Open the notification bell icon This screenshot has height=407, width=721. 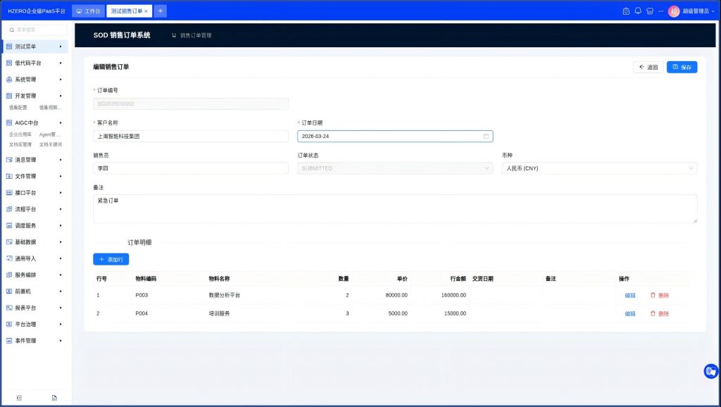(638, 11)
